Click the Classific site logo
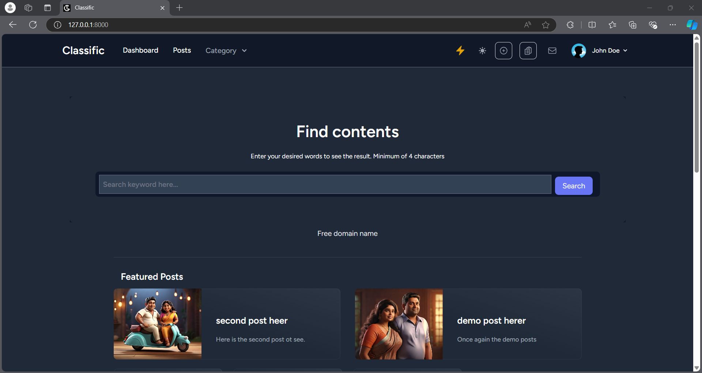Viewport: 702px width, 373px height. pyautogui.click(x=83, y=50)
